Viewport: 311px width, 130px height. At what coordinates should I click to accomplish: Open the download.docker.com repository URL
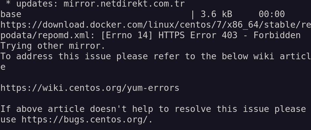point(156,25)
